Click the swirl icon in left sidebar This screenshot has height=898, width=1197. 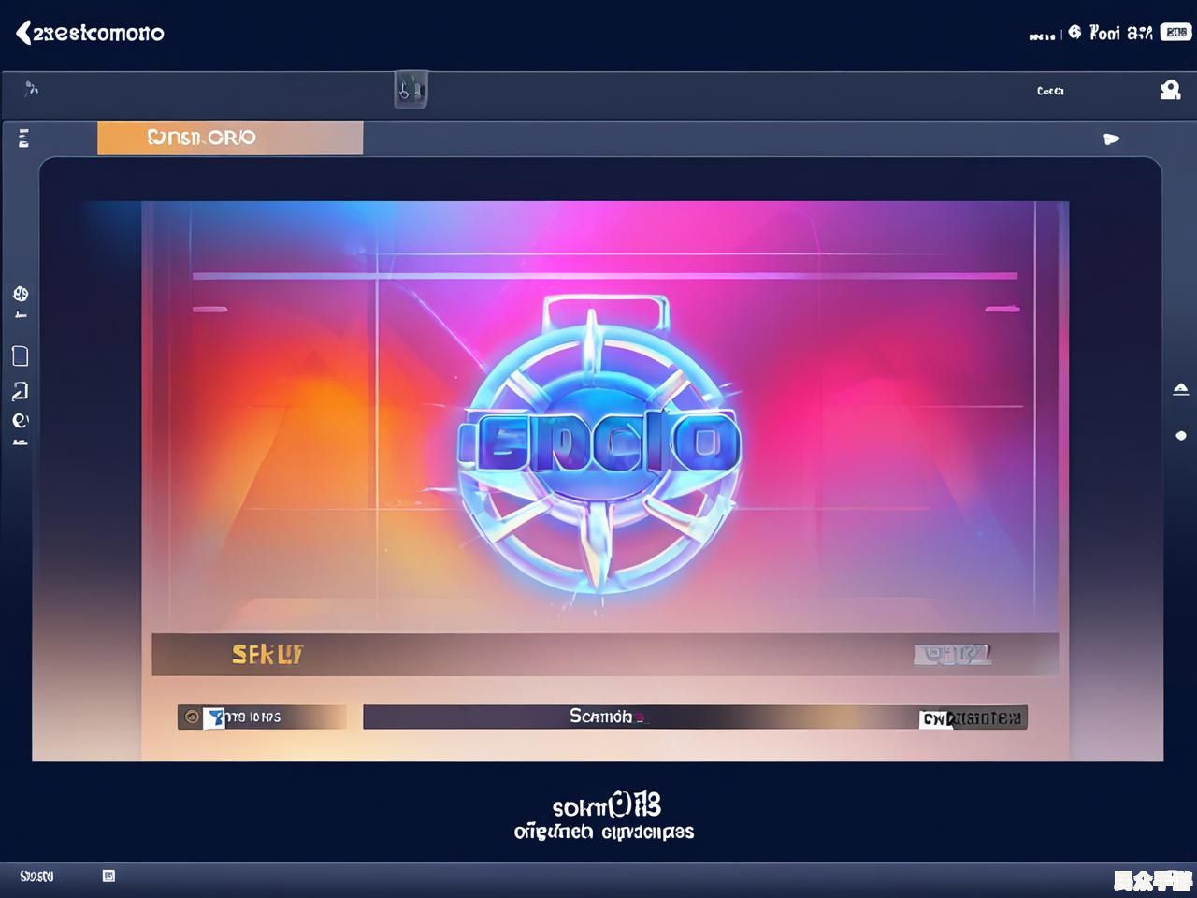pyautogui.click(x=21, y=420)
